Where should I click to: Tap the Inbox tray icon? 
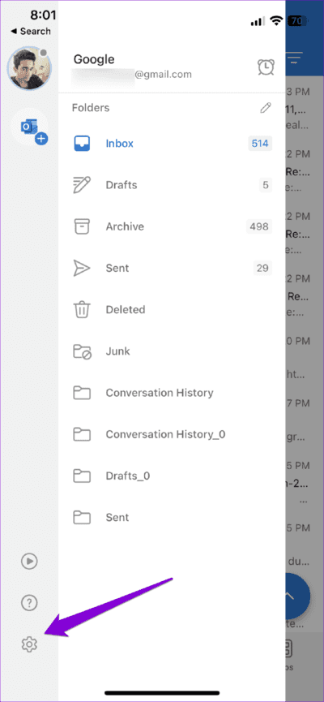(81, 144)
